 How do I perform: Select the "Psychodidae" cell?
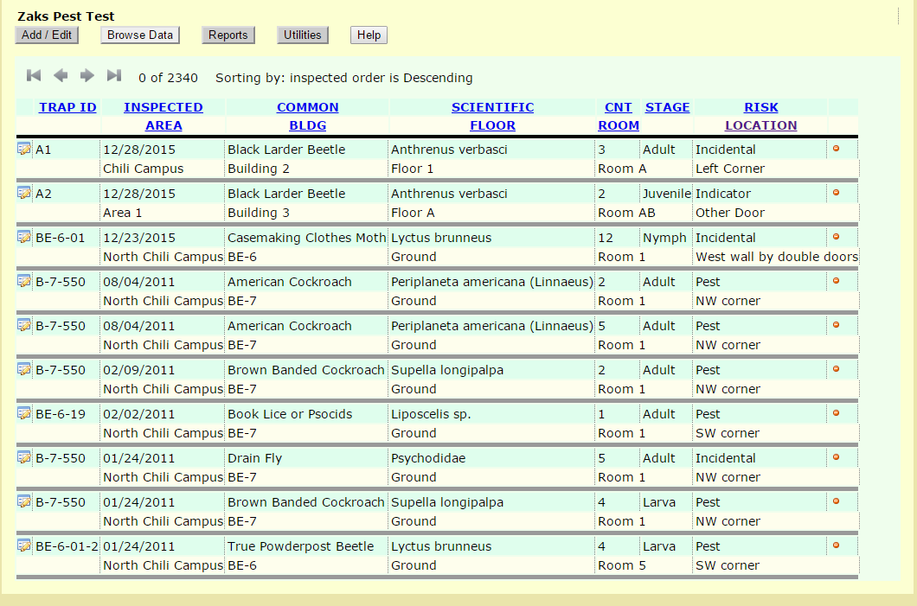[428, 458]
